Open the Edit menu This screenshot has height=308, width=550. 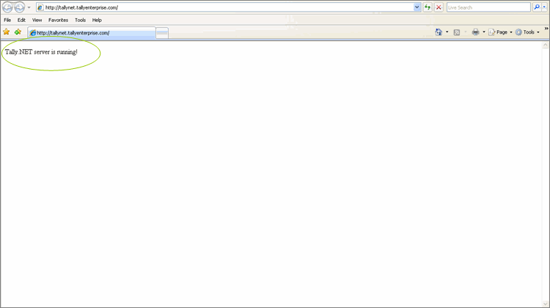tap(21, 20)
